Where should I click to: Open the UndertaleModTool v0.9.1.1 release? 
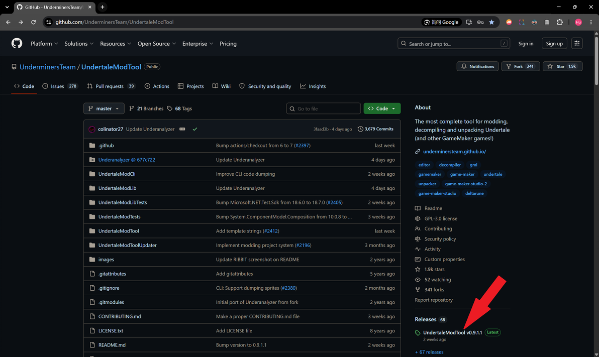[452, 332]
